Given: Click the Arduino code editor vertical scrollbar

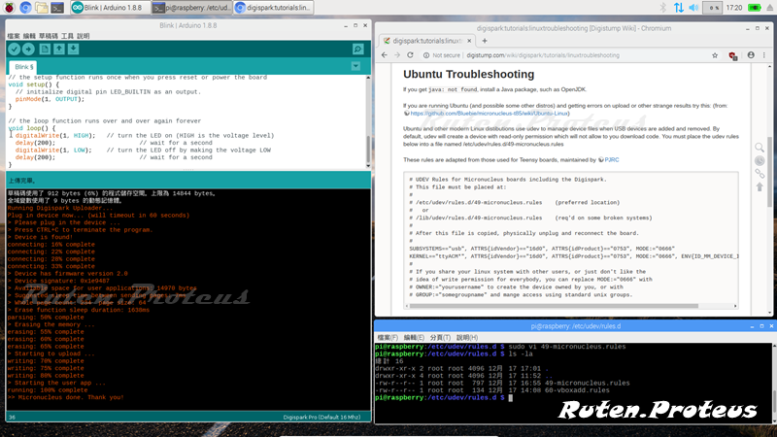Looking at the screenshot, I should pyautogui.click(x=368, y=149).
